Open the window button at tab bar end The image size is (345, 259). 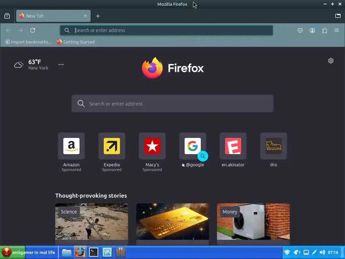pyautogui.click(x=338, y=16)
